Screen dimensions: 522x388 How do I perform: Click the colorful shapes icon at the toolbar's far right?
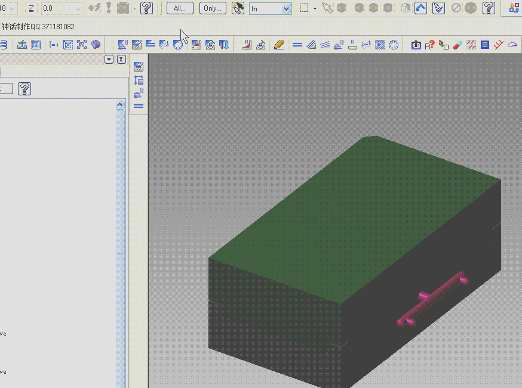coord(515,8)
